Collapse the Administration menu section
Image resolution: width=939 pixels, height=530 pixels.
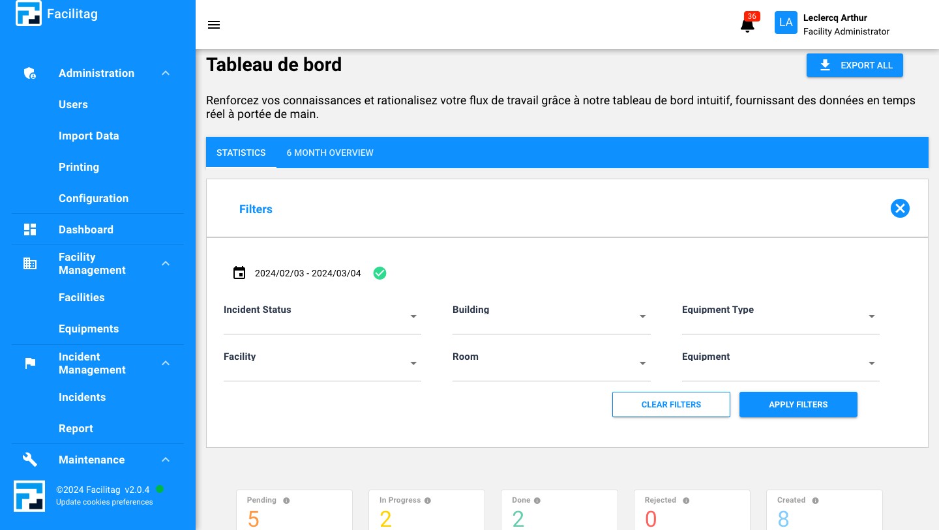166,73
